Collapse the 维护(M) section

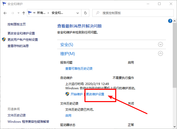pos(160,53)
